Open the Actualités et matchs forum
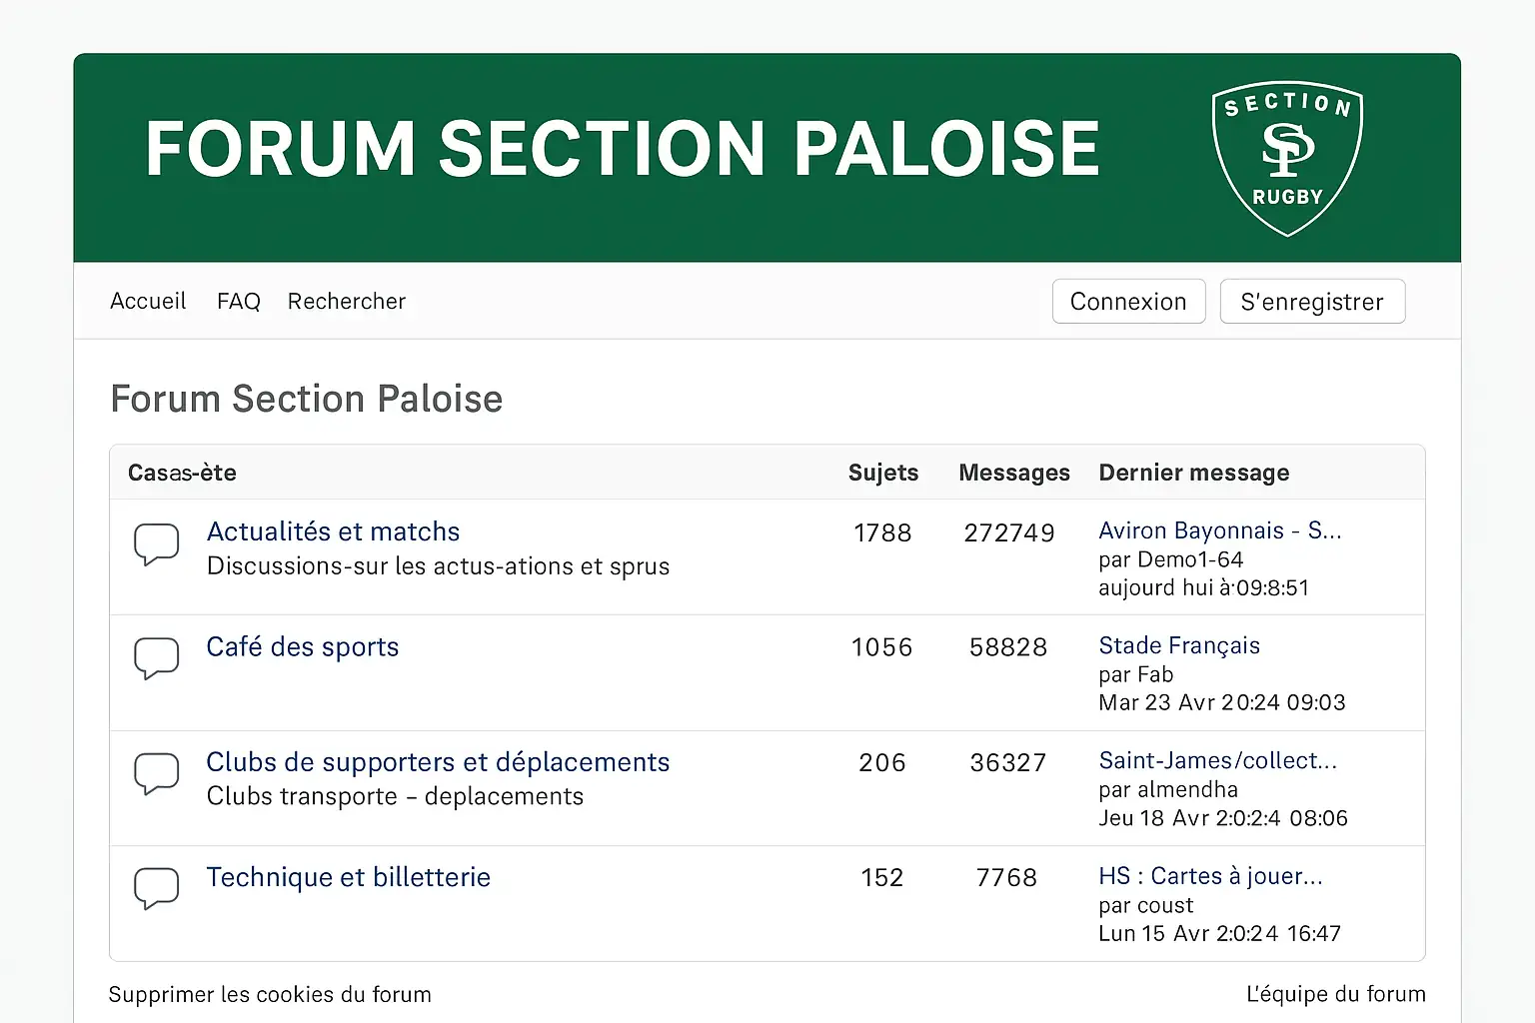This screenshot has height=1023, width=1535. (333, 531)
